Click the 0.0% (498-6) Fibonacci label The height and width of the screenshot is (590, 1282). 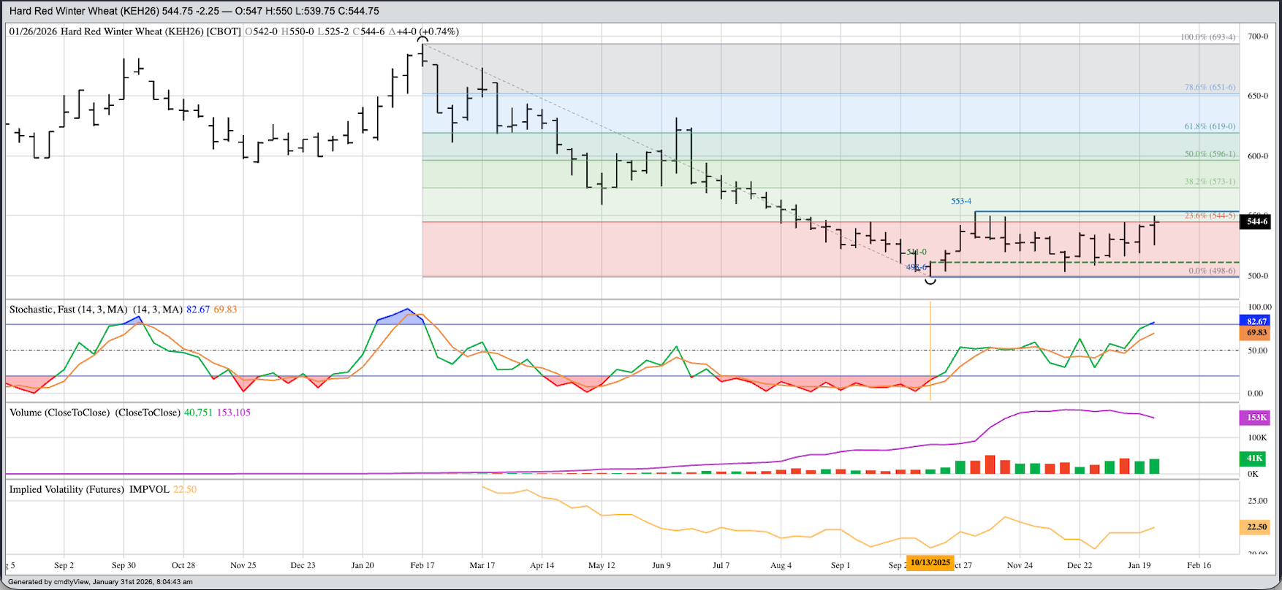1211,271
